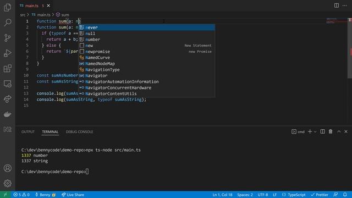Image resolution: width=352 pixels, height=198 pixels.
Task: Pick NamedCurve from suggestions
Action: point(147,58)
